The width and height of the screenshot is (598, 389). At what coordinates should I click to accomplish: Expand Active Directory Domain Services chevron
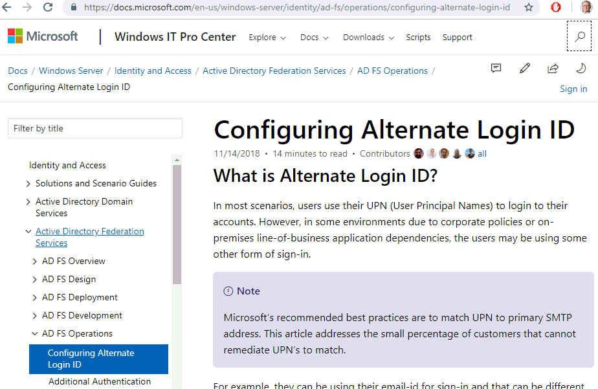click(28, 202)
